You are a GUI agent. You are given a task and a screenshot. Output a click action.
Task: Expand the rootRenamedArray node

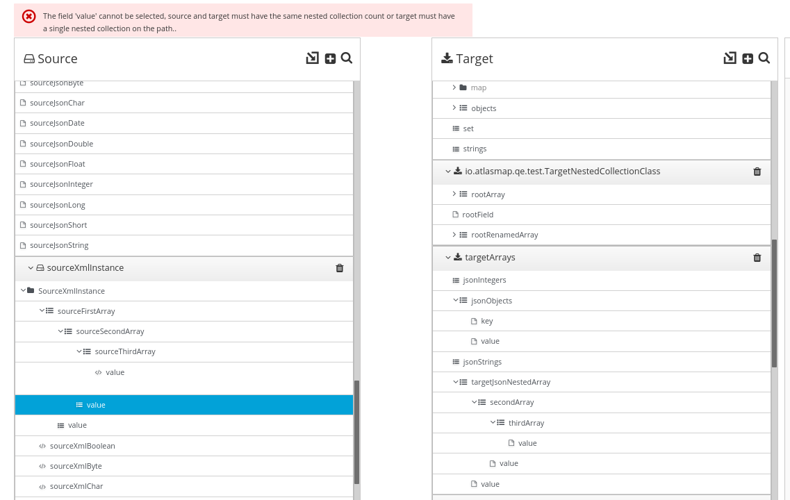(454, 234)
